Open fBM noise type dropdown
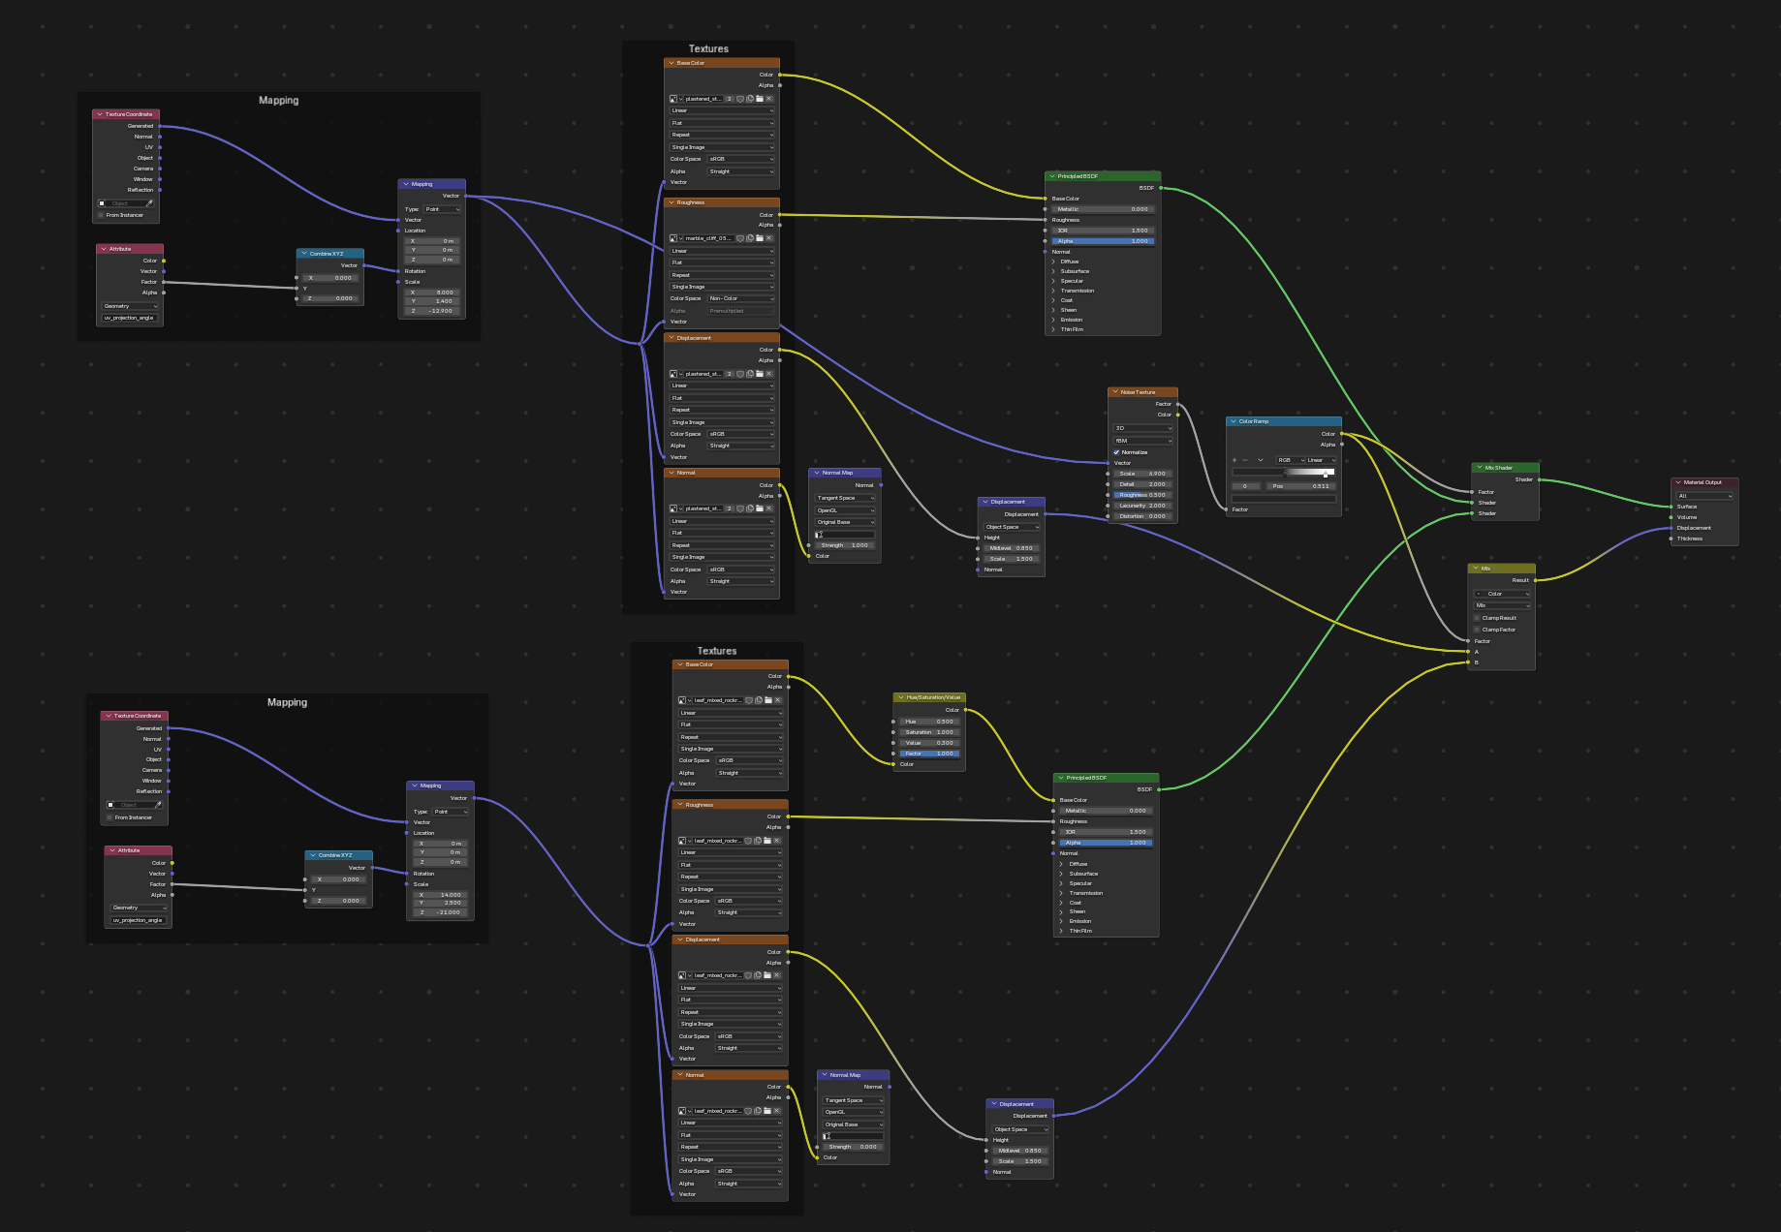The width and height of the screenshot is (1781, 1232). click(1143, 441)
